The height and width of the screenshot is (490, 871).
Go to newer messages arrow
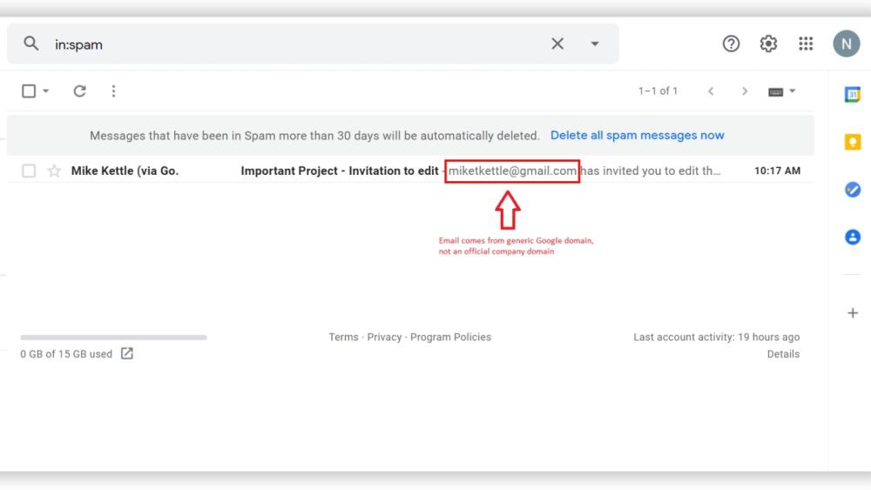(x=711, y=91)
